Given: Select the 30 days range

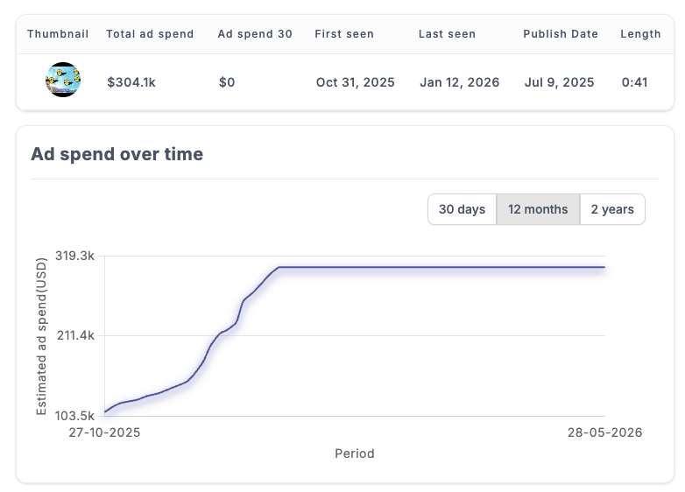Looking at the screenshot, I should tap(462, 209).
